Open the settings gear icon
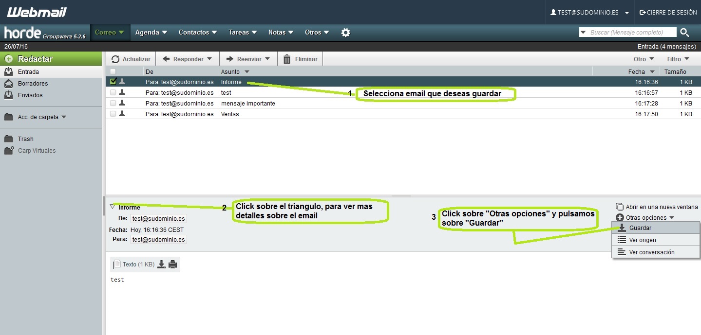This screenshot has width=701, height=335. tap(345, 32)
